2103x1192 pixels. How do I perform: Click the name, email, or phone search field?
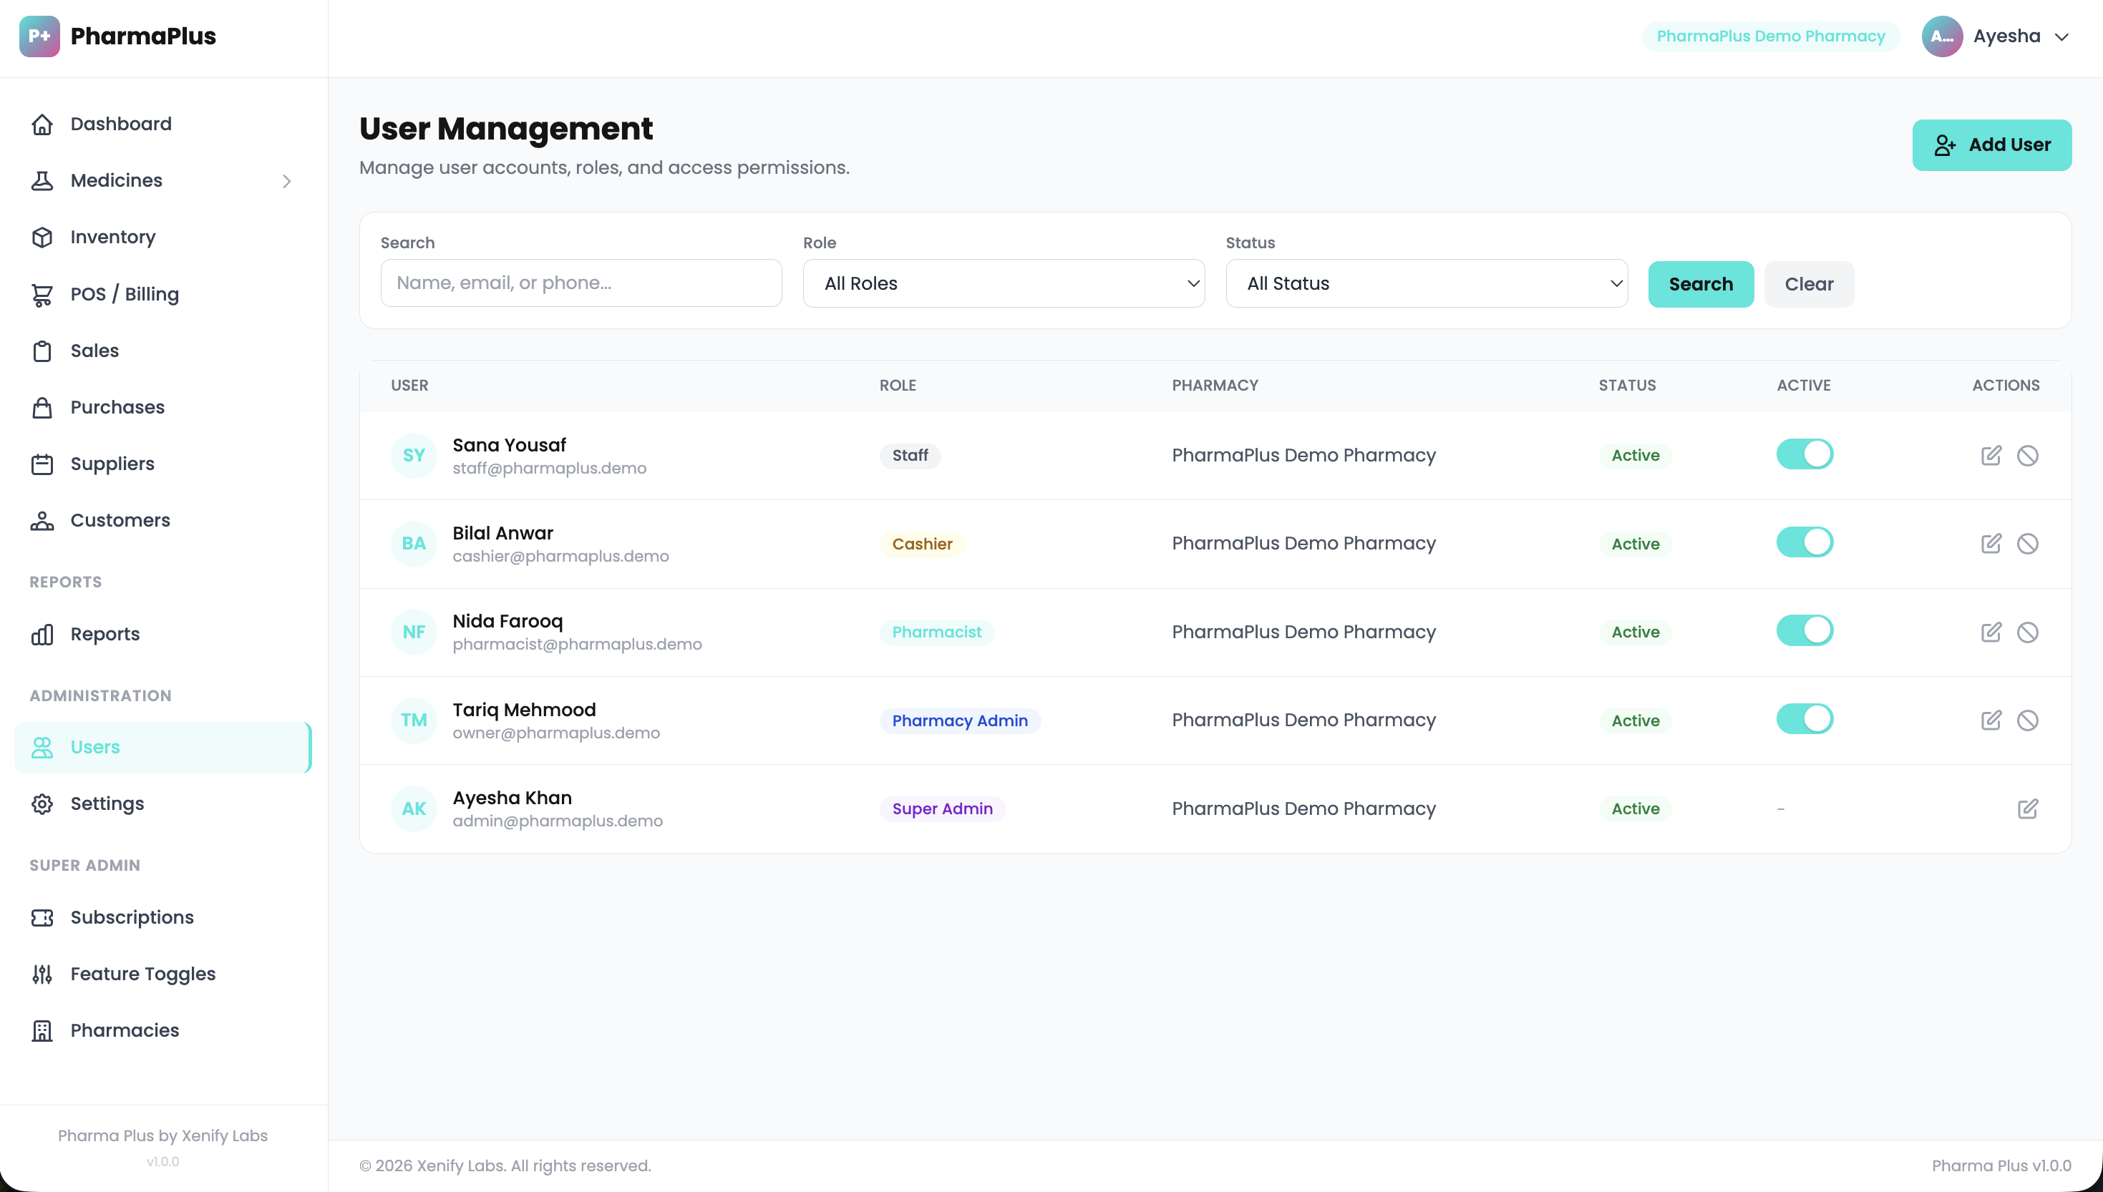581,283
